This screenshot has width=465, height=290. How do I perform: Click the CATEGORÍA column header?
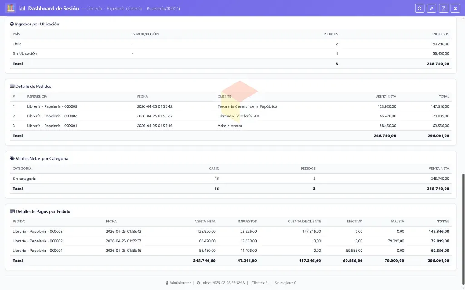click(x=22, y=169)
